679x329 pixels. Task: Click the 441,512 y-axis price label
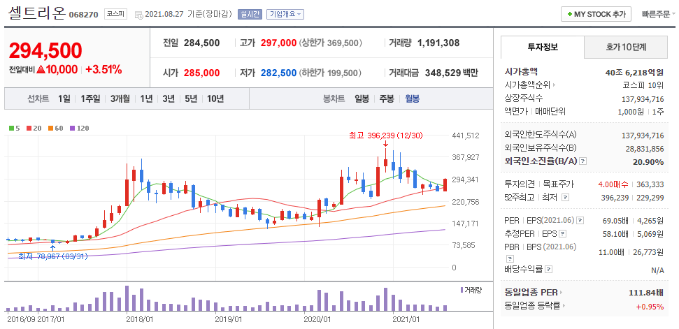pyautogui.click(x=466, y=136)
